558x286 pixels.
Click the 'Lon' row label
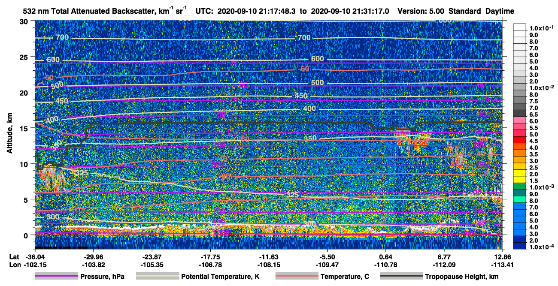click(14, 264)
